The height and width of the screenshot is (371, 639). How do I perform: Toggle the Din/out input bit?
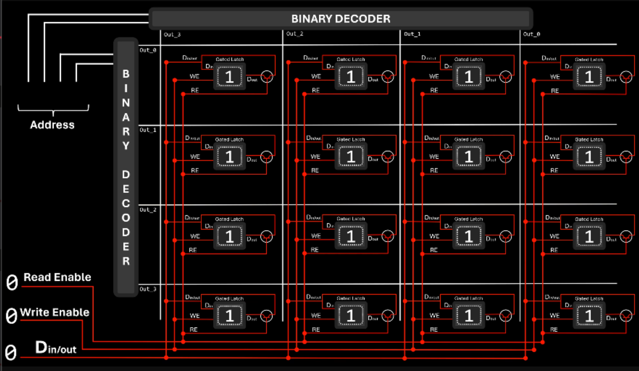click(11, 353)
